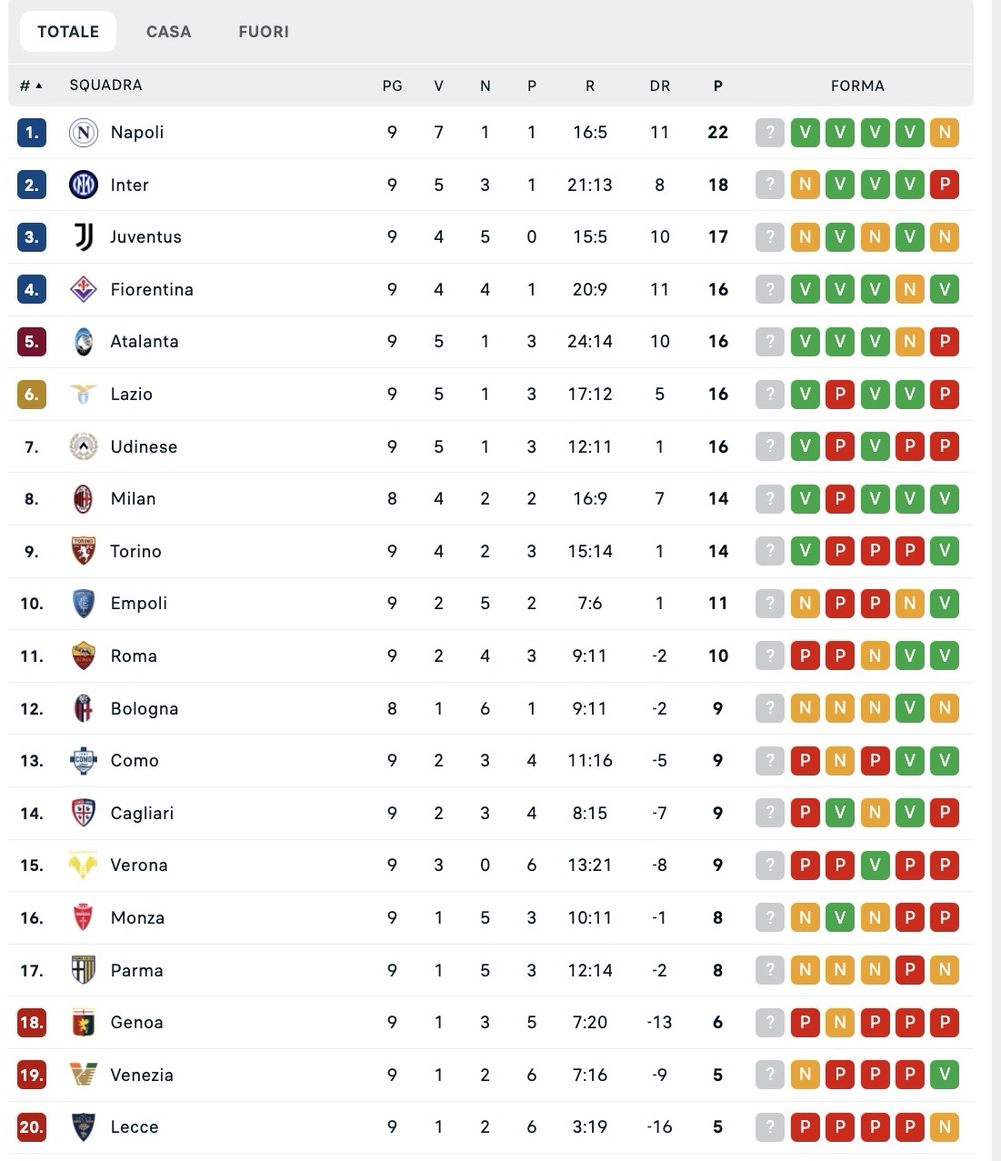Click the Napoli club crest icon
1001x1161 pixels.
[x=84, y=133]
